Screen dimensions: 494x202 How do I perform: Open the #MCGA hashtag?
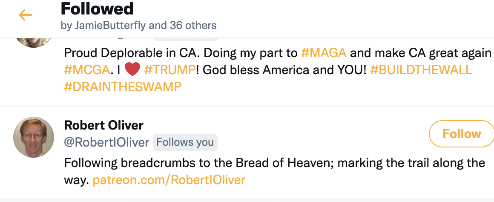coord(86,69)
